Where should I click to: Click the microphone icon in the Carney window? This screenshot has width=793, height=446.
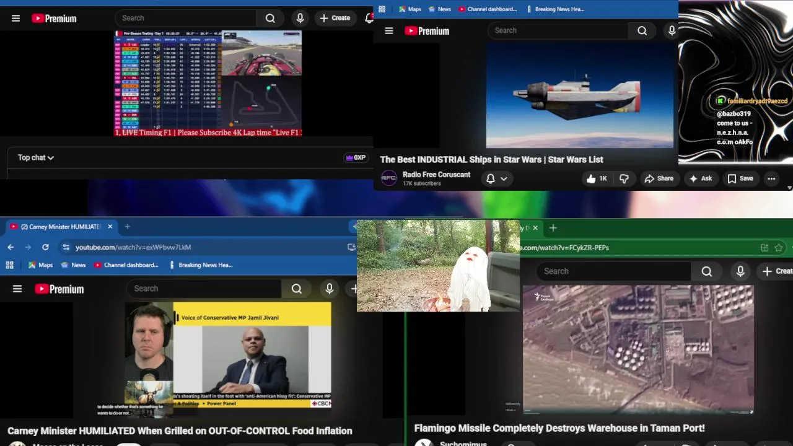tap(330, 289)
